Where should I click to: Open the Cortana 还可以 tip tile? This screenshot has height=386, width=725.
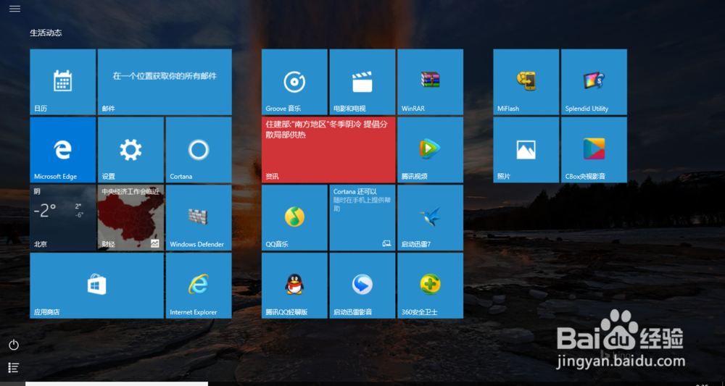click(362, 217)
